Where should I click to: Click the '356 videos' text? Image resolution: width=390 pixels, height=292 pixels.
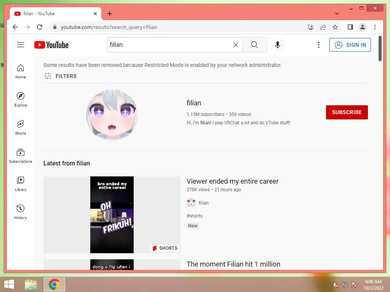pos(240,114)
